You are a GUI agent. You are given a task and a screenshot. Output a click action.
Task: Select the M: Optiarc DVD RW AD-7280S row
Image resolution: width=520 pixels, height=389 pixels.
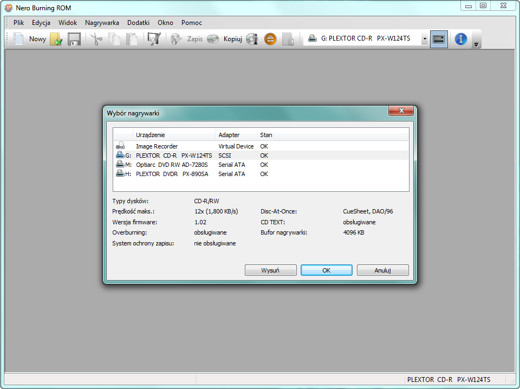pos(261,165)
